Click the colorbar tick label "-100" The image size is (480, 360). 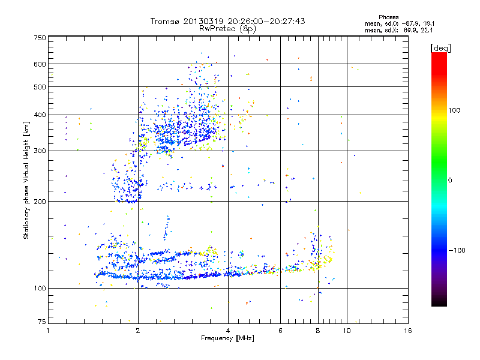[457, 250]
